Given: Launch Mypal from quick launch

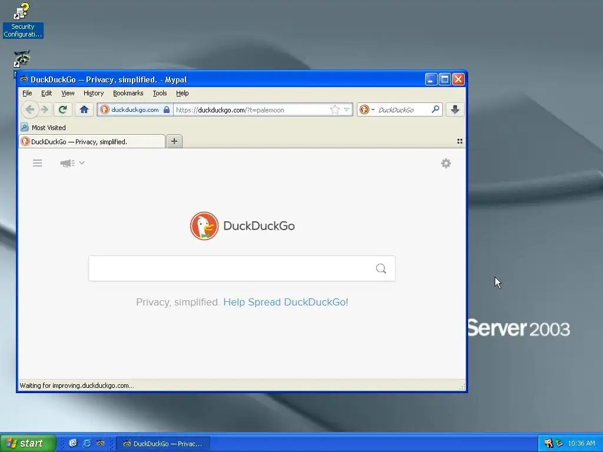Looking at the screenshot, I should tap(101, 443).
